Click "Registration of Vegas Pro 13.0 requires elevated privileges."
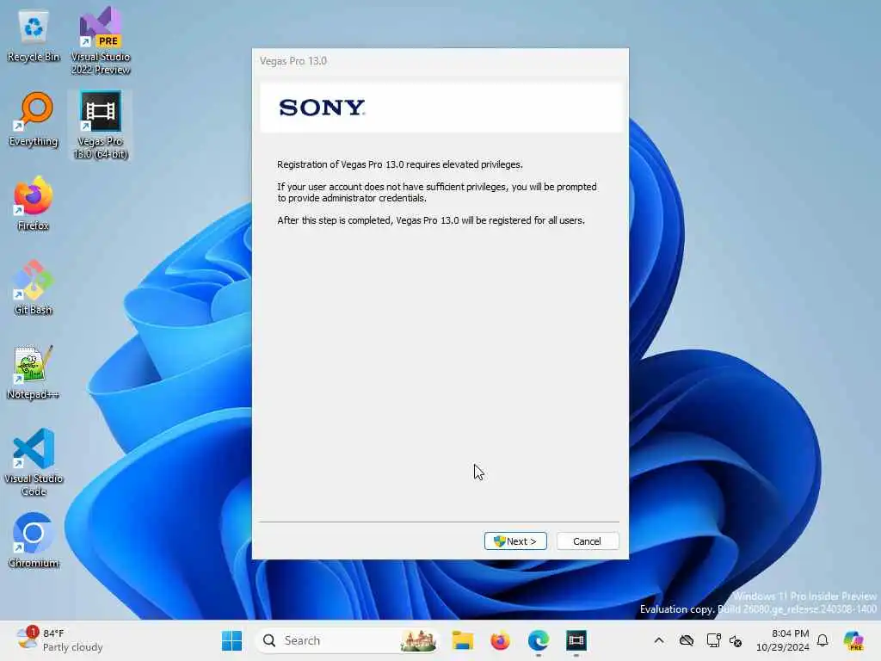Image resolution: width=881 pixels, height=661 pixels. (399, 164)
